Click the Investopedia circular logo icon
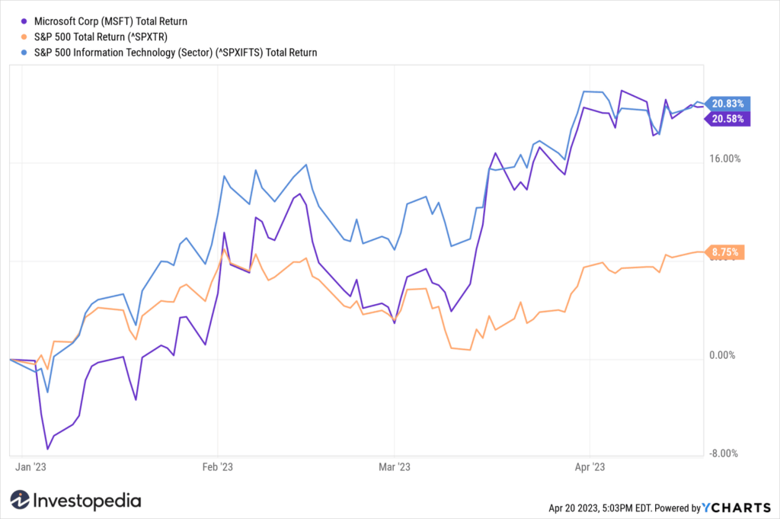Image resolution: width=780 pixels, height=519 pixels. click(20, 500)
